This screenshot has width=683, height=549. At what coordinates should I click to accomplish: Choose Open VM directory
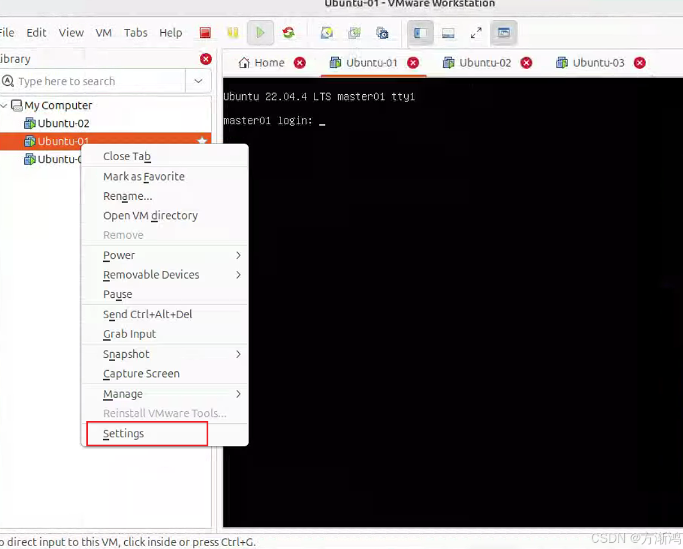pos(165,216)
